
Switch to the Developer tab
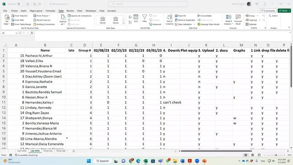point(91,11)
